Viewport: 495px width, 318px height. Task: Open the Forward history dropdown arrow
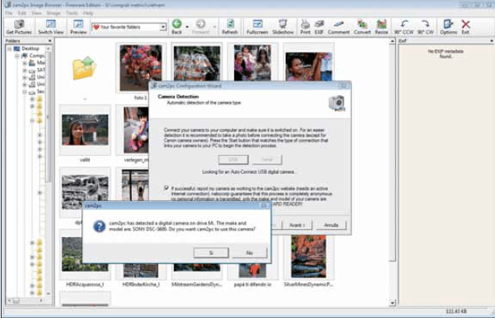tap(215, 26)
